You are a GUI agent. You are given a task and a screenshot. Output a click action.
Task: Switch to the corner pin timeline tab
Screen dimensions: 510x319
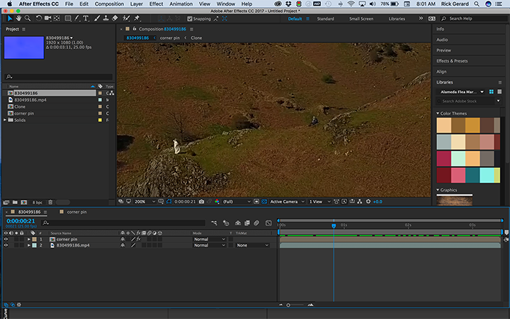[76, 212]
